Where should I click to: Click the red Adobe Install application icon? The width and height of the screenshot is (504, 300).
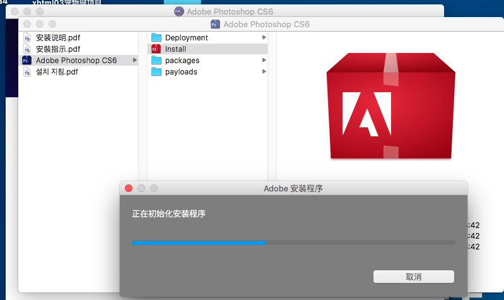156,49
